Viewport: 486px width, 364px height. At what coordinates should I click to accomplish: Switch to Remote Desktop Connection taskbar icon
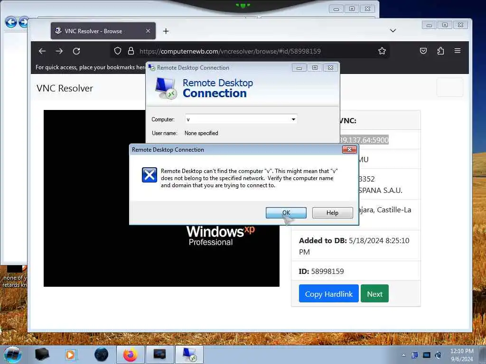[x=189, y=355]
